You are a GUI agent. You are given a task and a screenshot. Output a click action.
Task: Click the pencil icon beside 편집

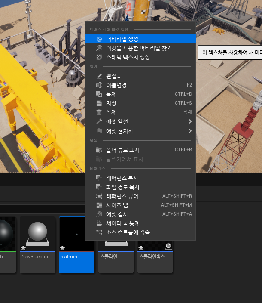(99, 76)
